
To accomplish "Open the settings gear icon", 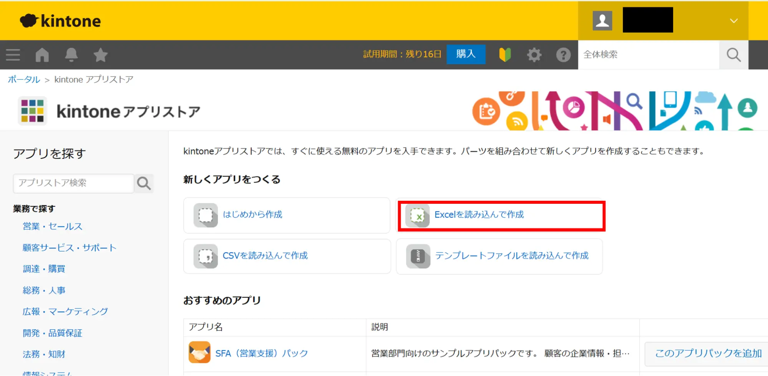I will [534, 55].
